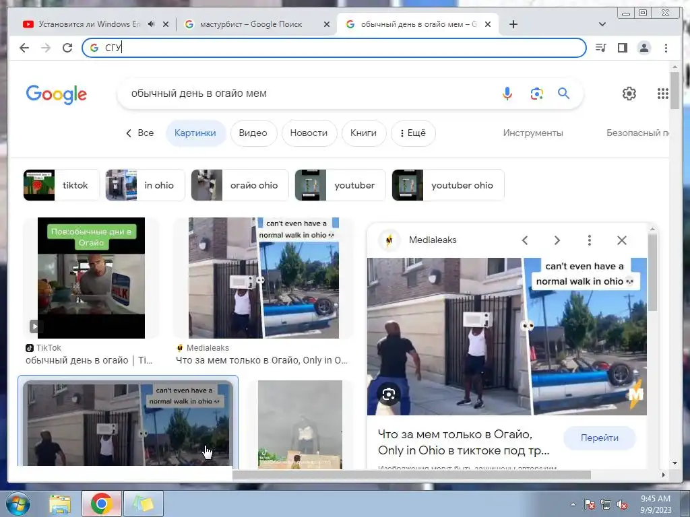The image size is (690, 517).
Task: Open Chrome three-dot menu
Action: pyautogui.click(x=666, y=48)
